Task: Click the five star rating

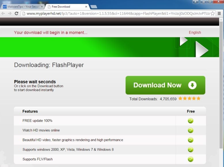Action: (x=189, y=98)
